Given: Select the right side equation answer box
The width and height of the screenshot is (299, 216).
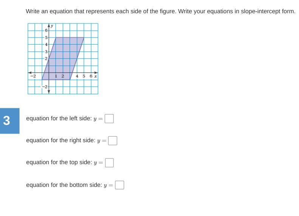Looking at the screenshot, I should [113, 141].
